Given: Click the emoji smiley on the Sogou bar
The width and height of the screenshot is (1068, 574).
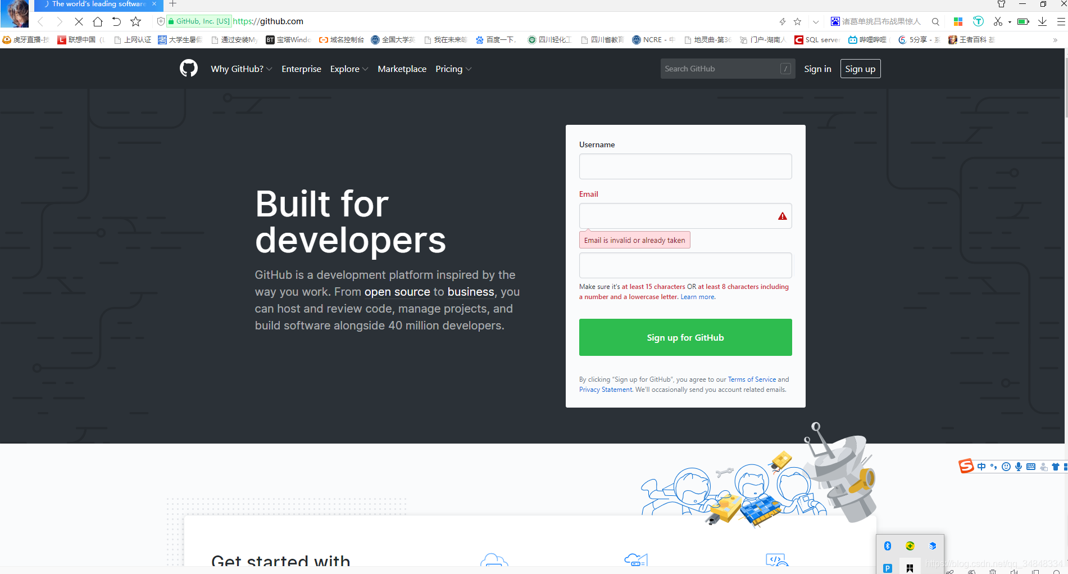Looking at the screenshot, I should tap(1006, 467).
